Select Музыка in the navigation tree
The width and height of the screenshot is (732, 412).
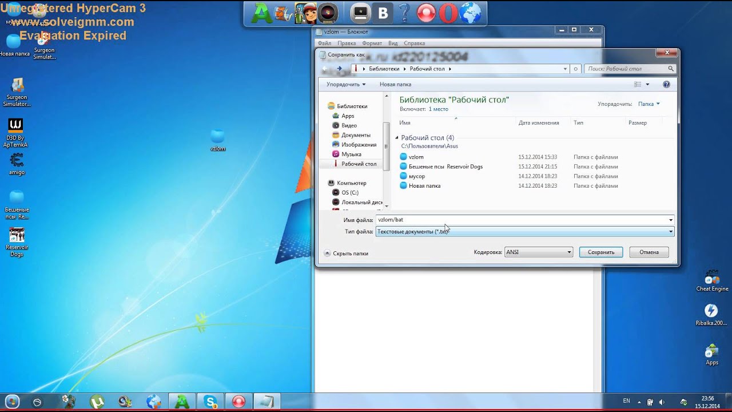click(x=351, y=154)
